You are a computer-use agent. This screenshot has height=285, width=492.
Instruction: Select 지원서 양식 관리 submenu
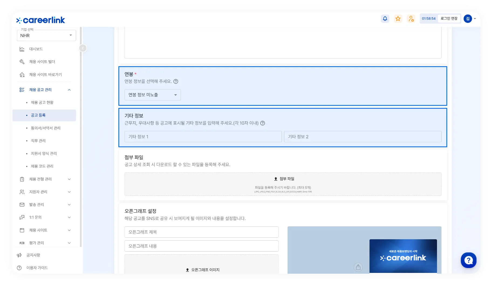(44, 153)
